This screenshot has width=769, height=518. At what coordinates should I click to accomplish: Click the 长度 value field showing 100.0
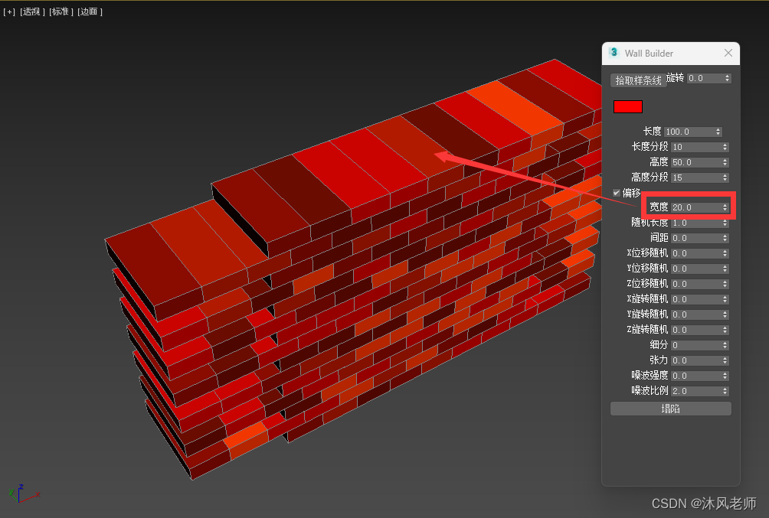pos(689,132)
